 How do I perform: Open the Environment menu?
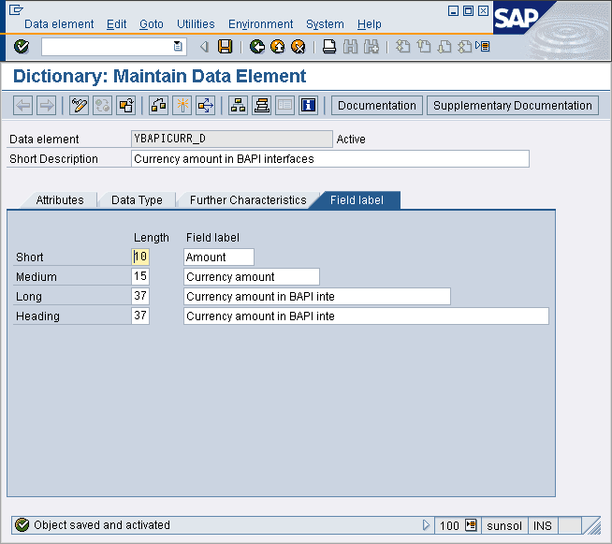coord(261,24)
